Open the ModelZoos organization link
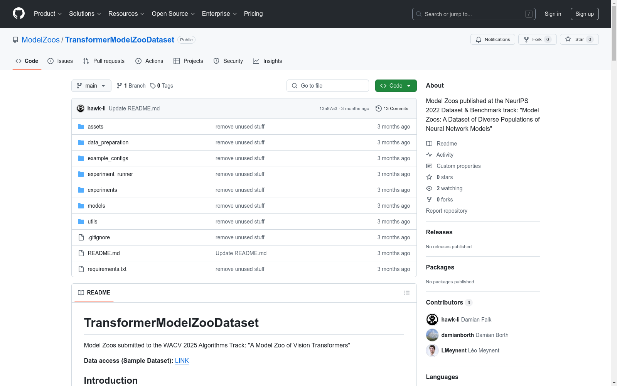 [x=40, y=40]
